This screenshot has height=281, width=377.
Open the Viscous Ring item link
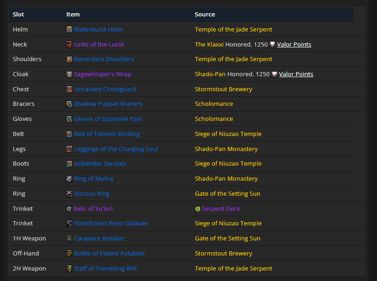(x=92, y=193)
